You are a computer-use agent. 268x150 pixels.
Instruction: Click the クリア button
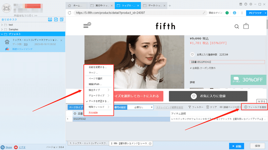pyautogui.click(x=211, y=107)
